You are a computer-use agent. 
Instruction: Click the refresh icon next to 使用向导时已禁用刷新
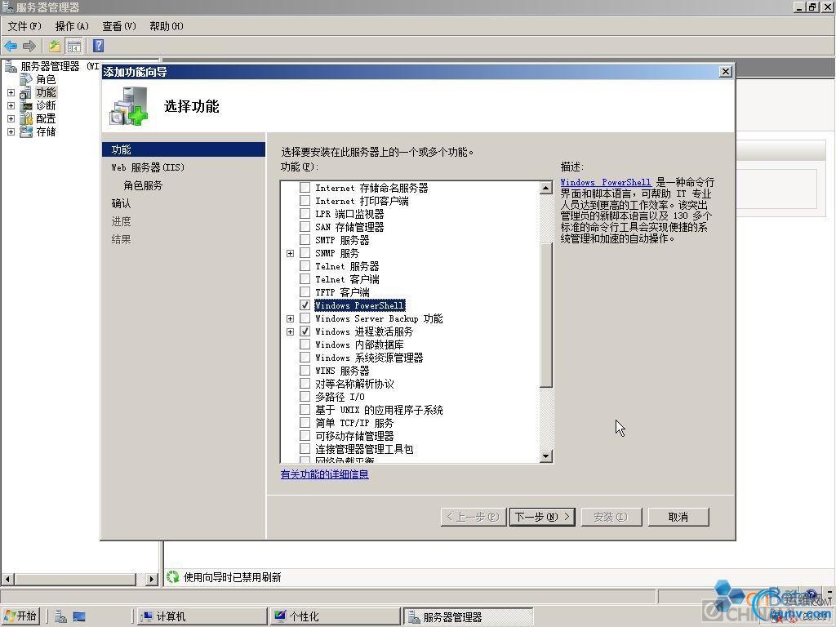[172, 577]
